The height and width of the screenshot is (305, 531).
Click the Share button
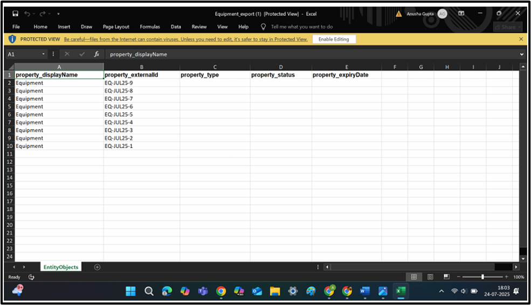pos(507,27)
